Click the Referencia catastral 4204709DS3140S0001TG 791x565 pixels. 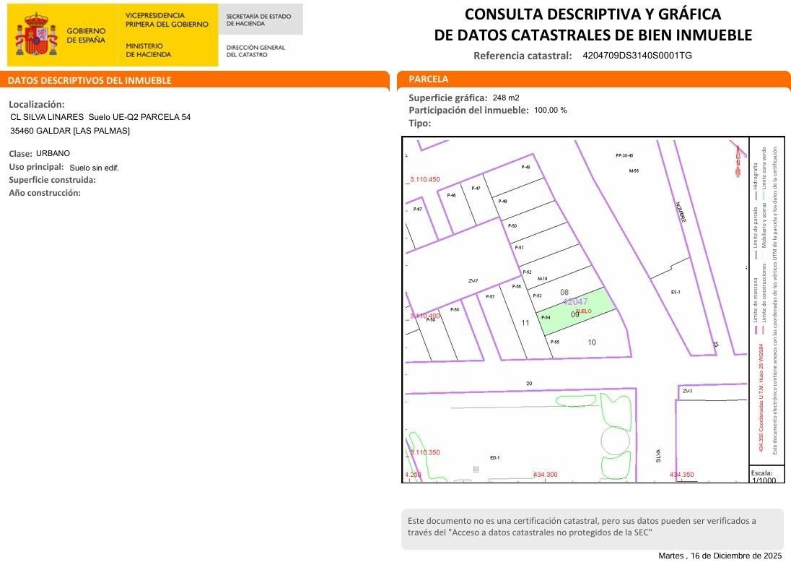[635, 54]
